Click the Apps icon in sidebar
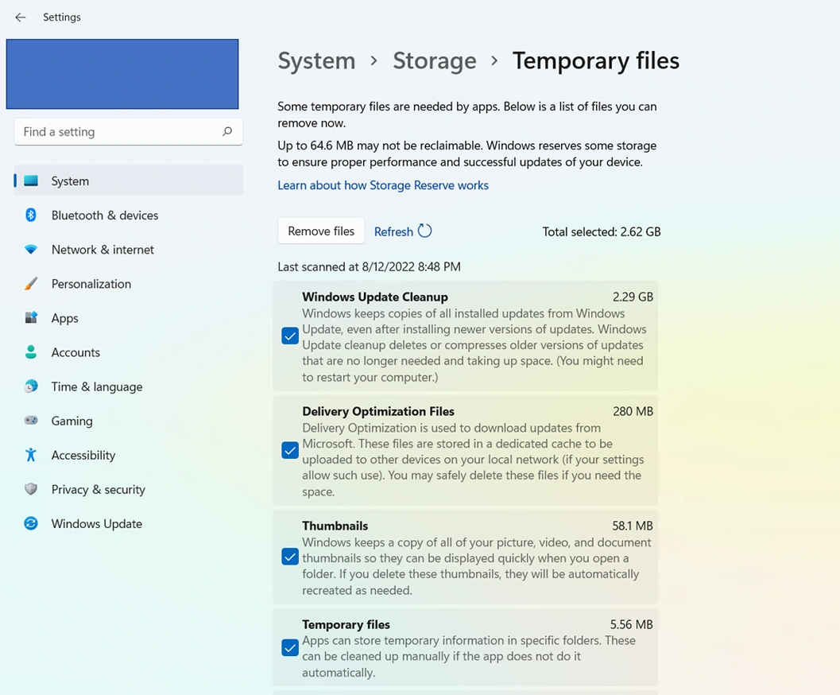 click(31, 318)
